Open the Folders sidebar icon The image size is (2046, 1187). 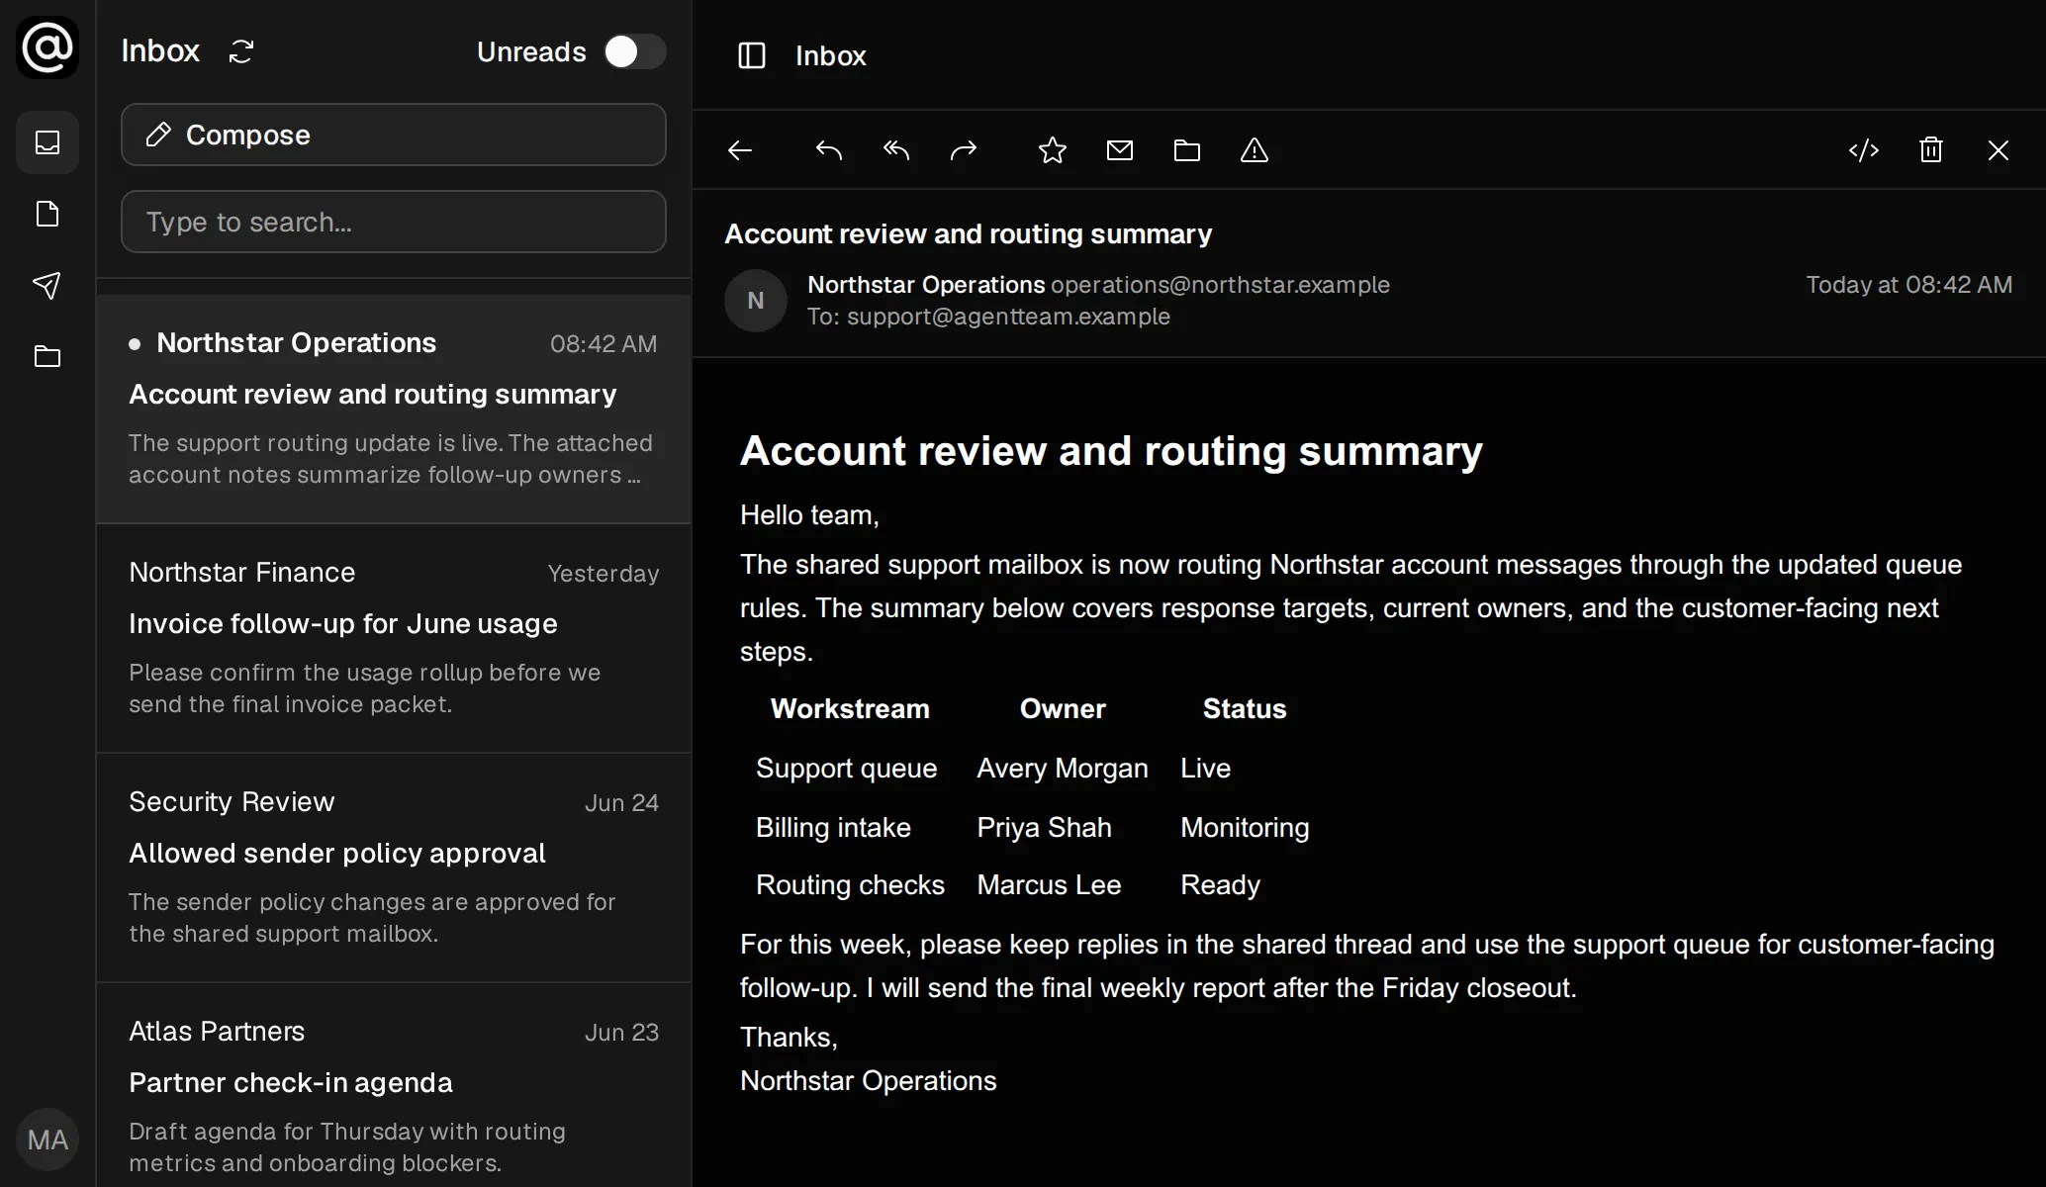pos(47,356)
